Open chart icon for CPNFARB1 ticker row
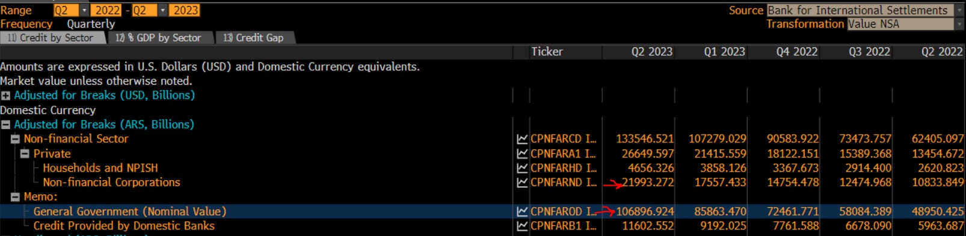Image resolution: width=966 pixels, height=236 pixels. pyautogui.click(x=522, y=226)
